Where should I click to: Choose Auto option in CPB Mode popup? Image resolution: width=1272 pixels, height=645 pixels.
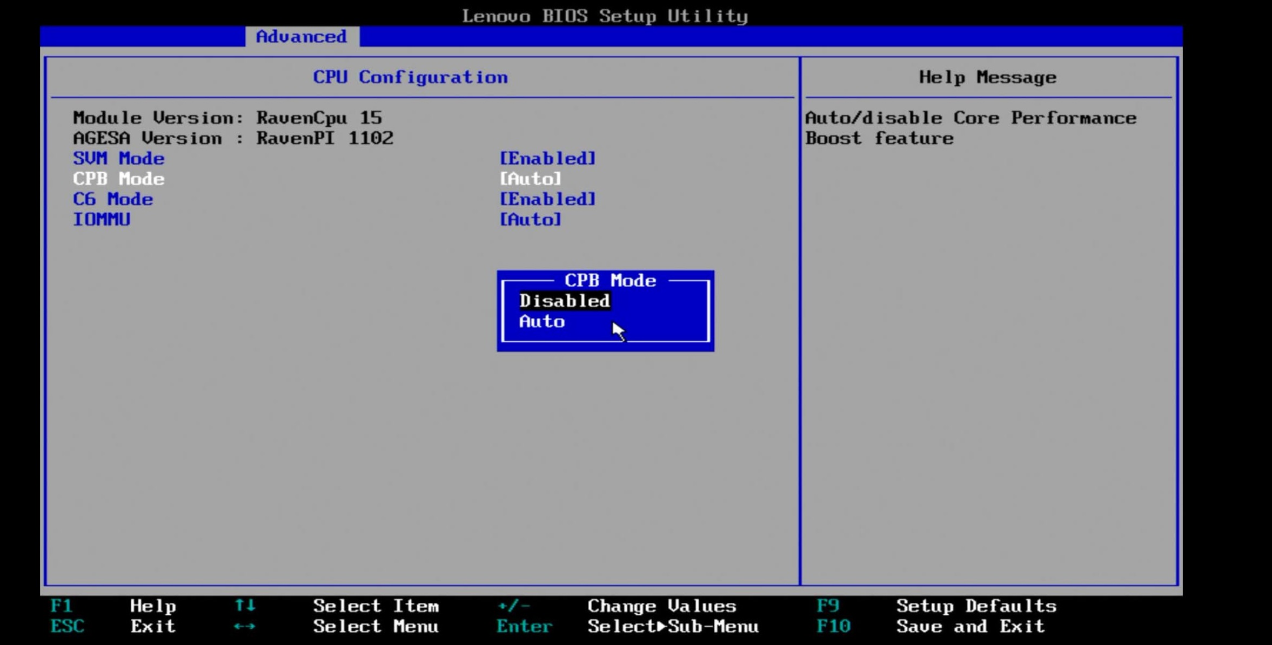coord(542,322)
